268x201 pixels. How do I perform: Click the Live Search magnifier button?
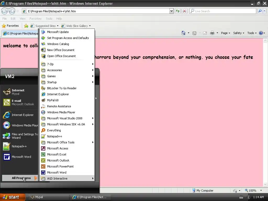pos(260,11)
